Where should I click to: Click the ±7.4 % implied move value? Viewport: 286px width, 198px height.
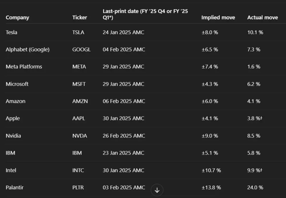click(x=210, y=67)
